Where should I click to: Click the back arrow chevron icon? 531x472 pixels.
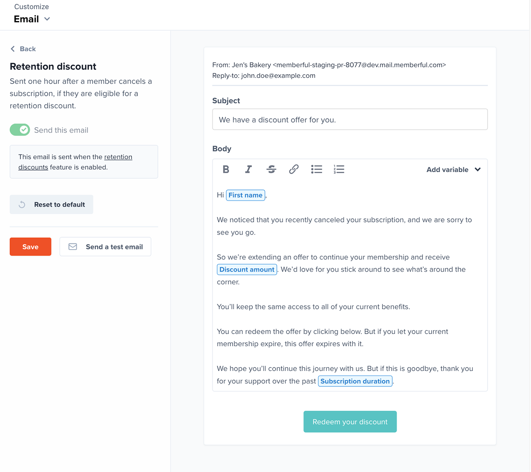13,49
